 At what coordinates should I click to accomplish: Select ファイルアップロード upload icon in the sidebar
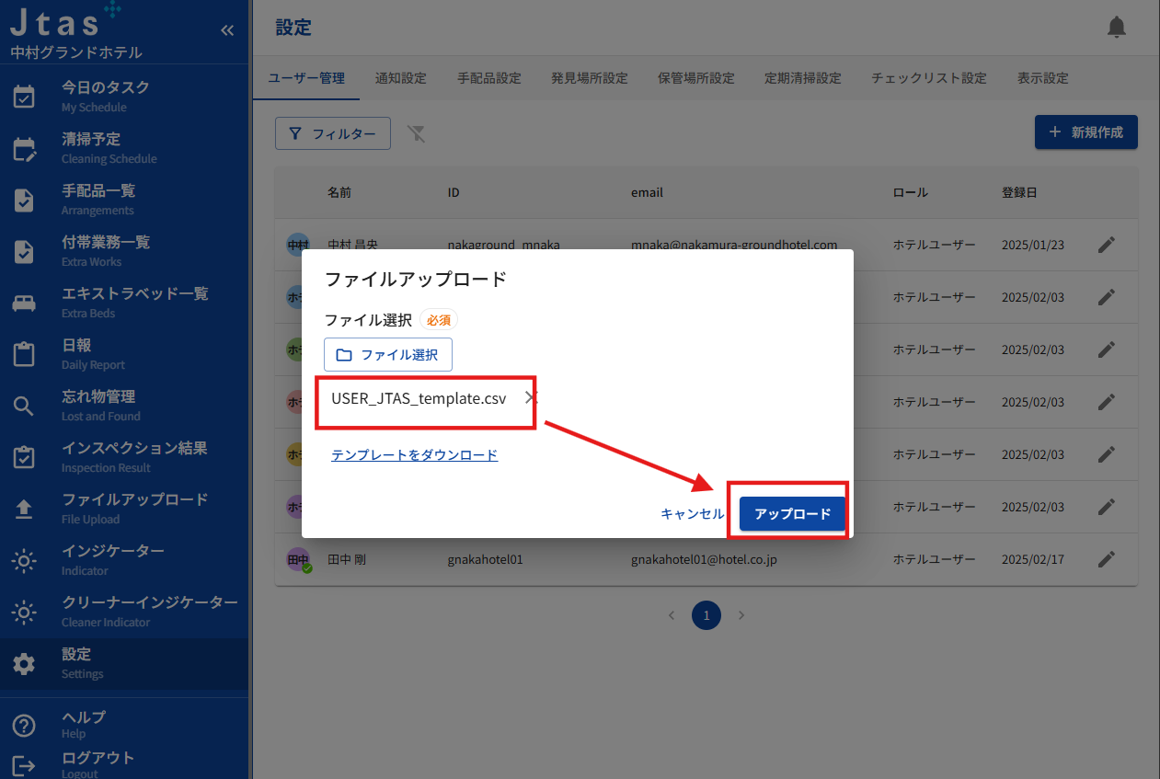click(x=24, y=509)
